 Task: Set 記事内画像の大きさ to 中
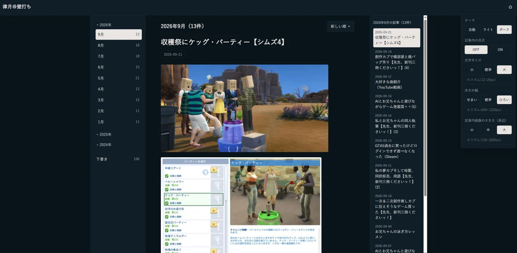[x=488, y=130]
